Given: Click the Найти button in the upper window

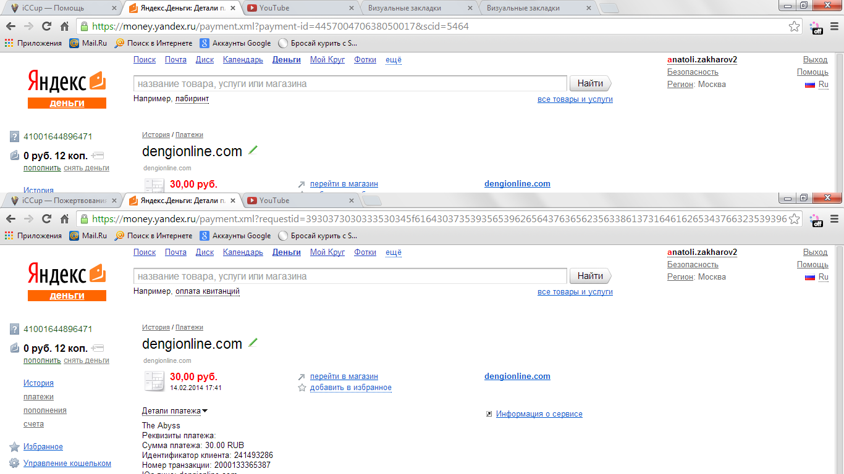Looking at the screenshot, I should (590, 83).
